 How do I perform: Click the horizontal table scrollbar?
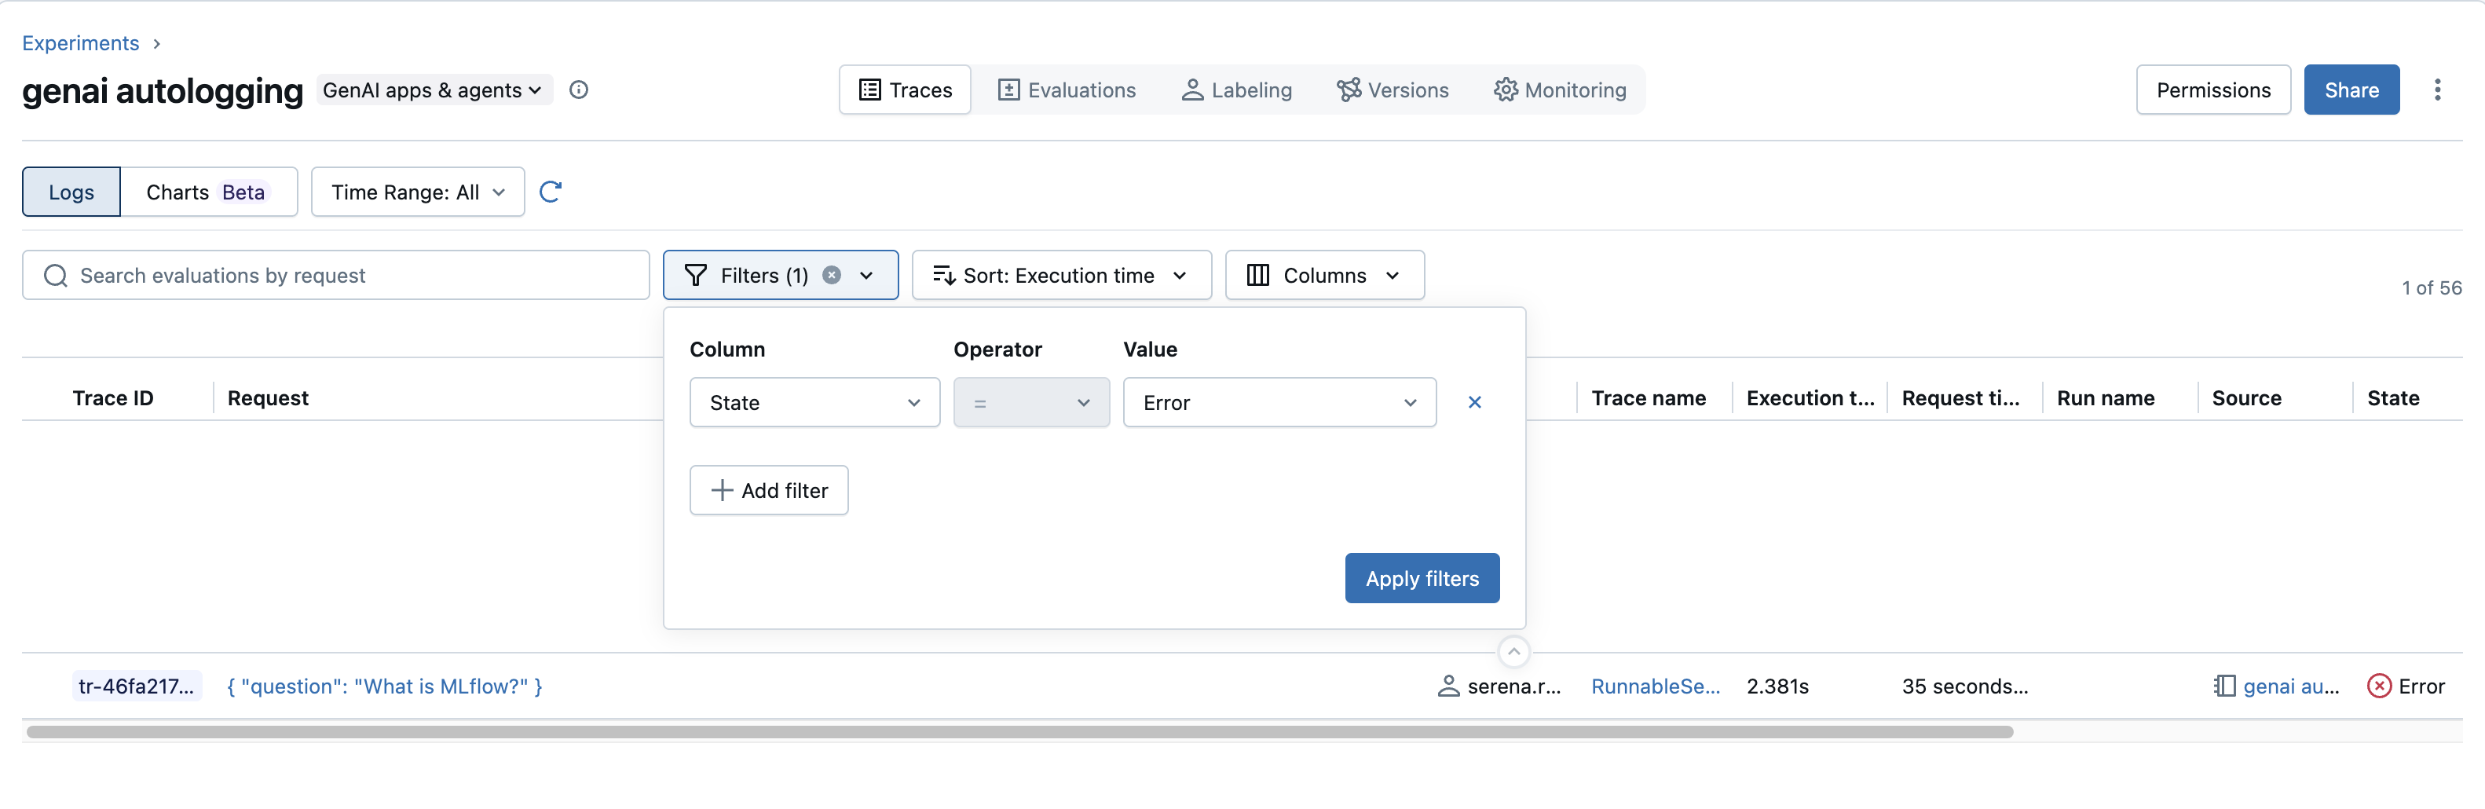tap(1019, 732)
